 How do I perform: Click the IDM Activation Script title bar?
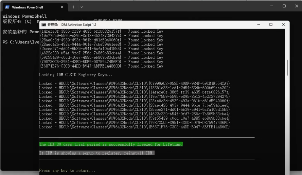(x=153, y=25)
